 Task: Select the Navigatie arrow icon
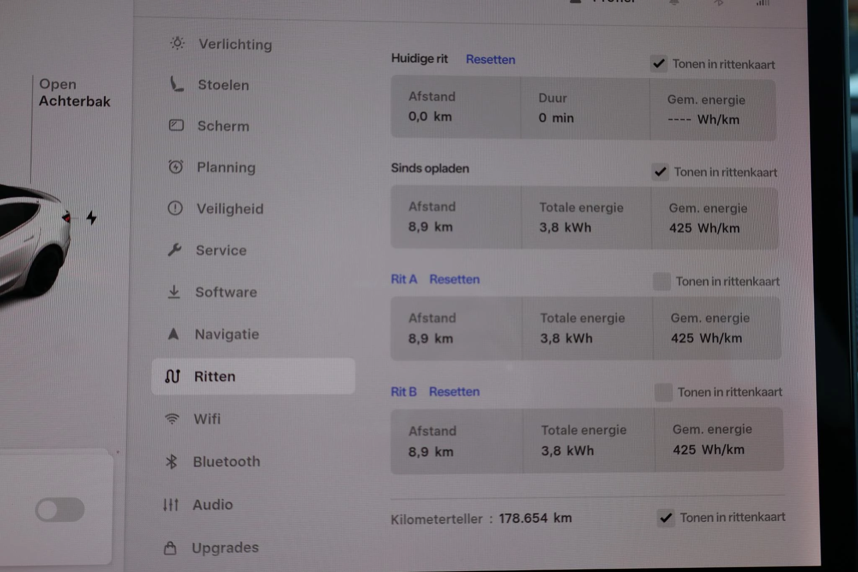tap(173, 334)
